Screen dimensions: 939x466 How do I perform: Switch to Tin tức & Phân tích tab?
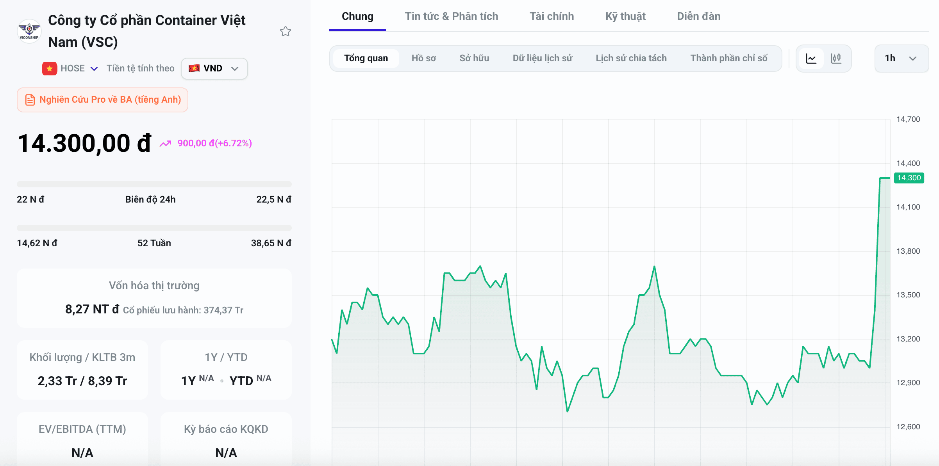point(452,16)
